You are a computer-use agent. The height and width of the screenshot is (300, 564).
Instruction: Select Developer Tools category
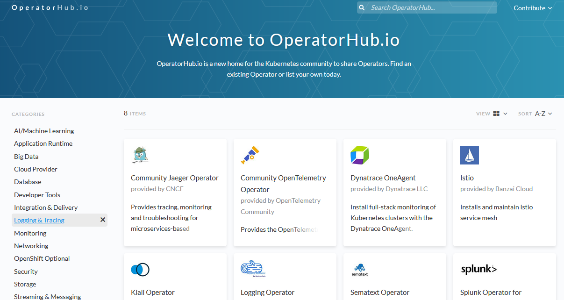tap(37, 195)
